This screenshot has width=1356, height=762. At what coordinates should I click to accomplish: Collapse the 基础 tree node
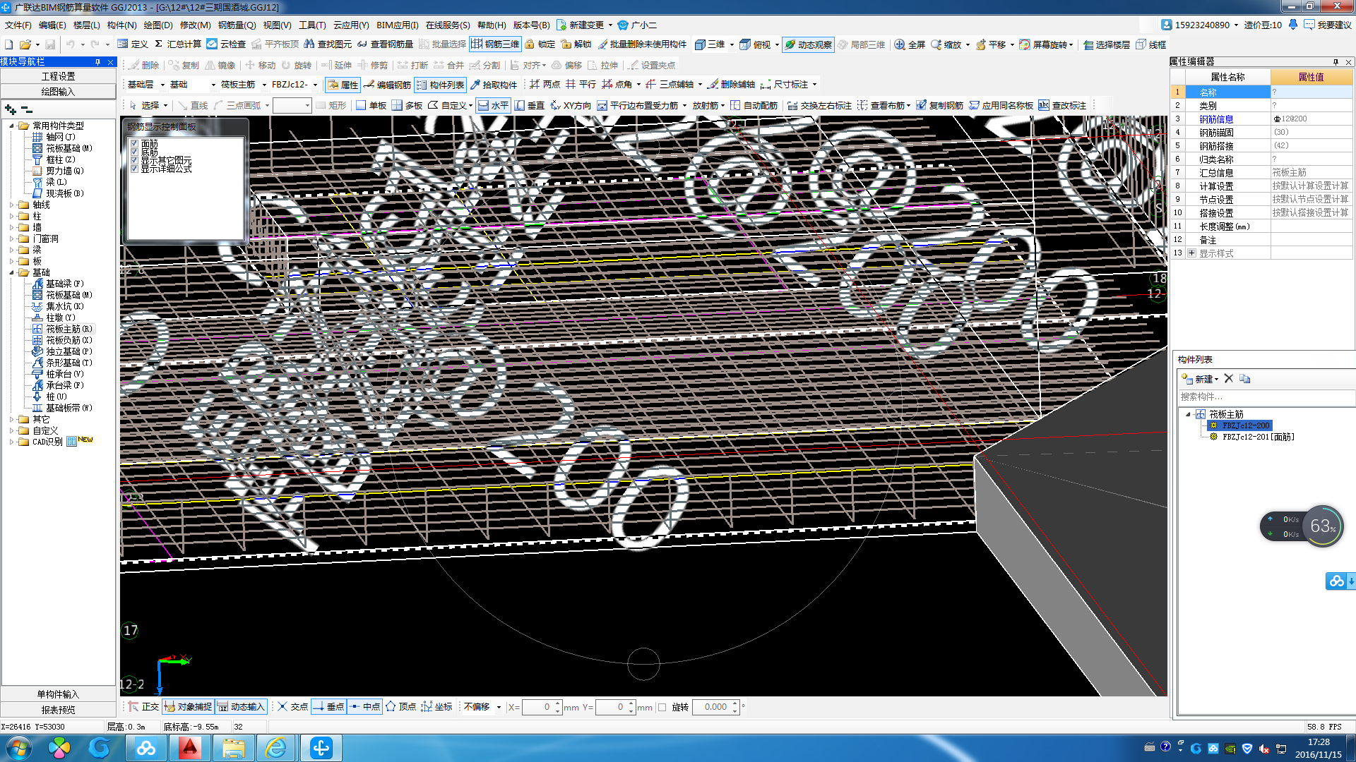click(x=11, y=272)
